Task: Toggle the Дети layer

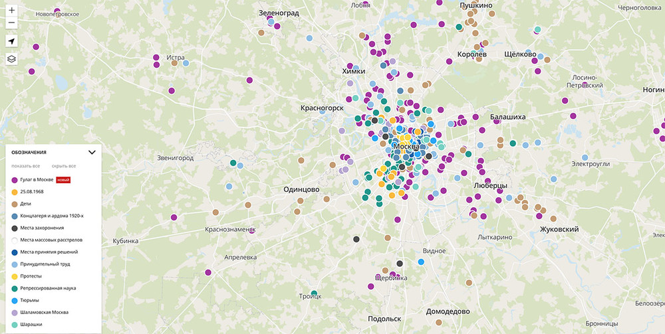Action: click(22, 204)
